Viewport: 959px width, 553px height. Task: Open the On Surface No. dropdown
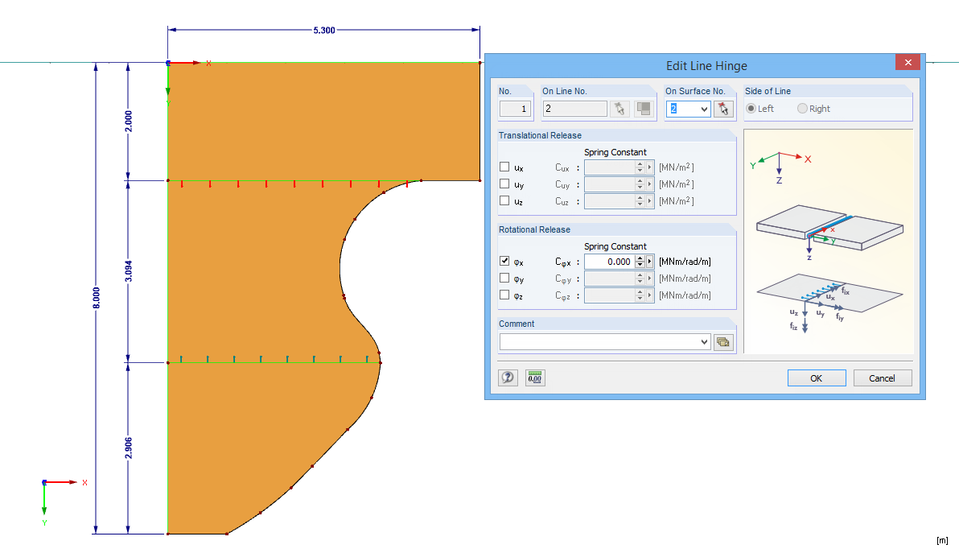[x=704, y=109]
